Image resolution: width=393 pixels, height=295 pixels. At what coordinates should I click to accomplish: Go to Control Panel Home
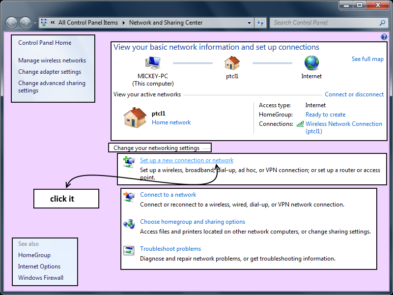45,43
